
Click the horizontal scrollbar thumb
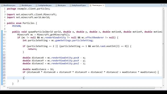tap(82, 88)
